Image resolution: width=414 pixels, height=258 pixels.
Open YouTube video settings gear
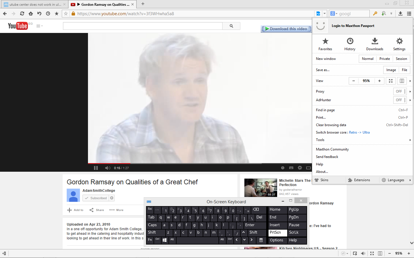pos(300,168)
